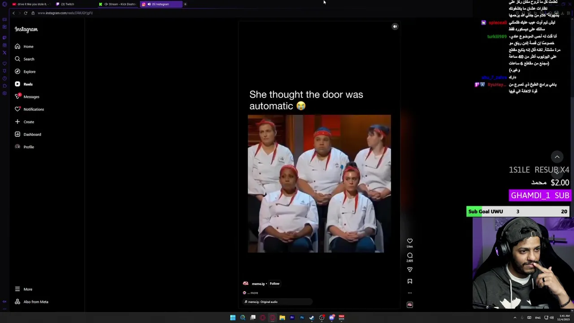This screenshot has width=574, height=323.
Task: Open the reel comments
Action: point(409,255)
